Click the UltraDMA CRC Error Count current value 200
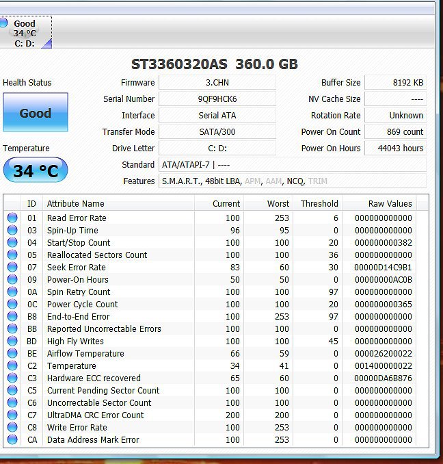Viewport: 443px width, 464px height. [232, 415]
